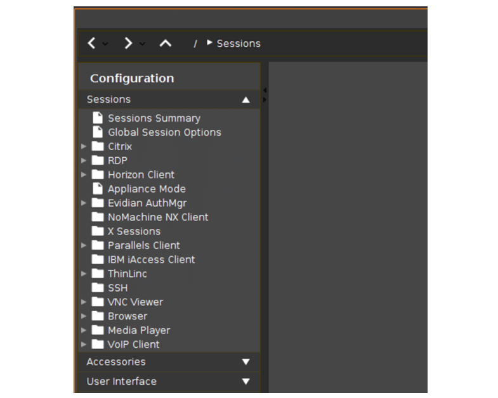The image size is (498, 398).
Task: Click the NoMachine NX Client folder icon
Action: (98, 217)
